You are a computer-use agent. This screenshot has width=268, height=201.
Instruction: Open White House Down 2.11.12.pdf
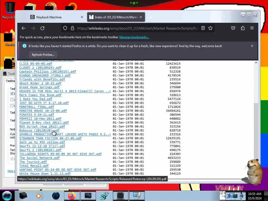pos(45,174)
